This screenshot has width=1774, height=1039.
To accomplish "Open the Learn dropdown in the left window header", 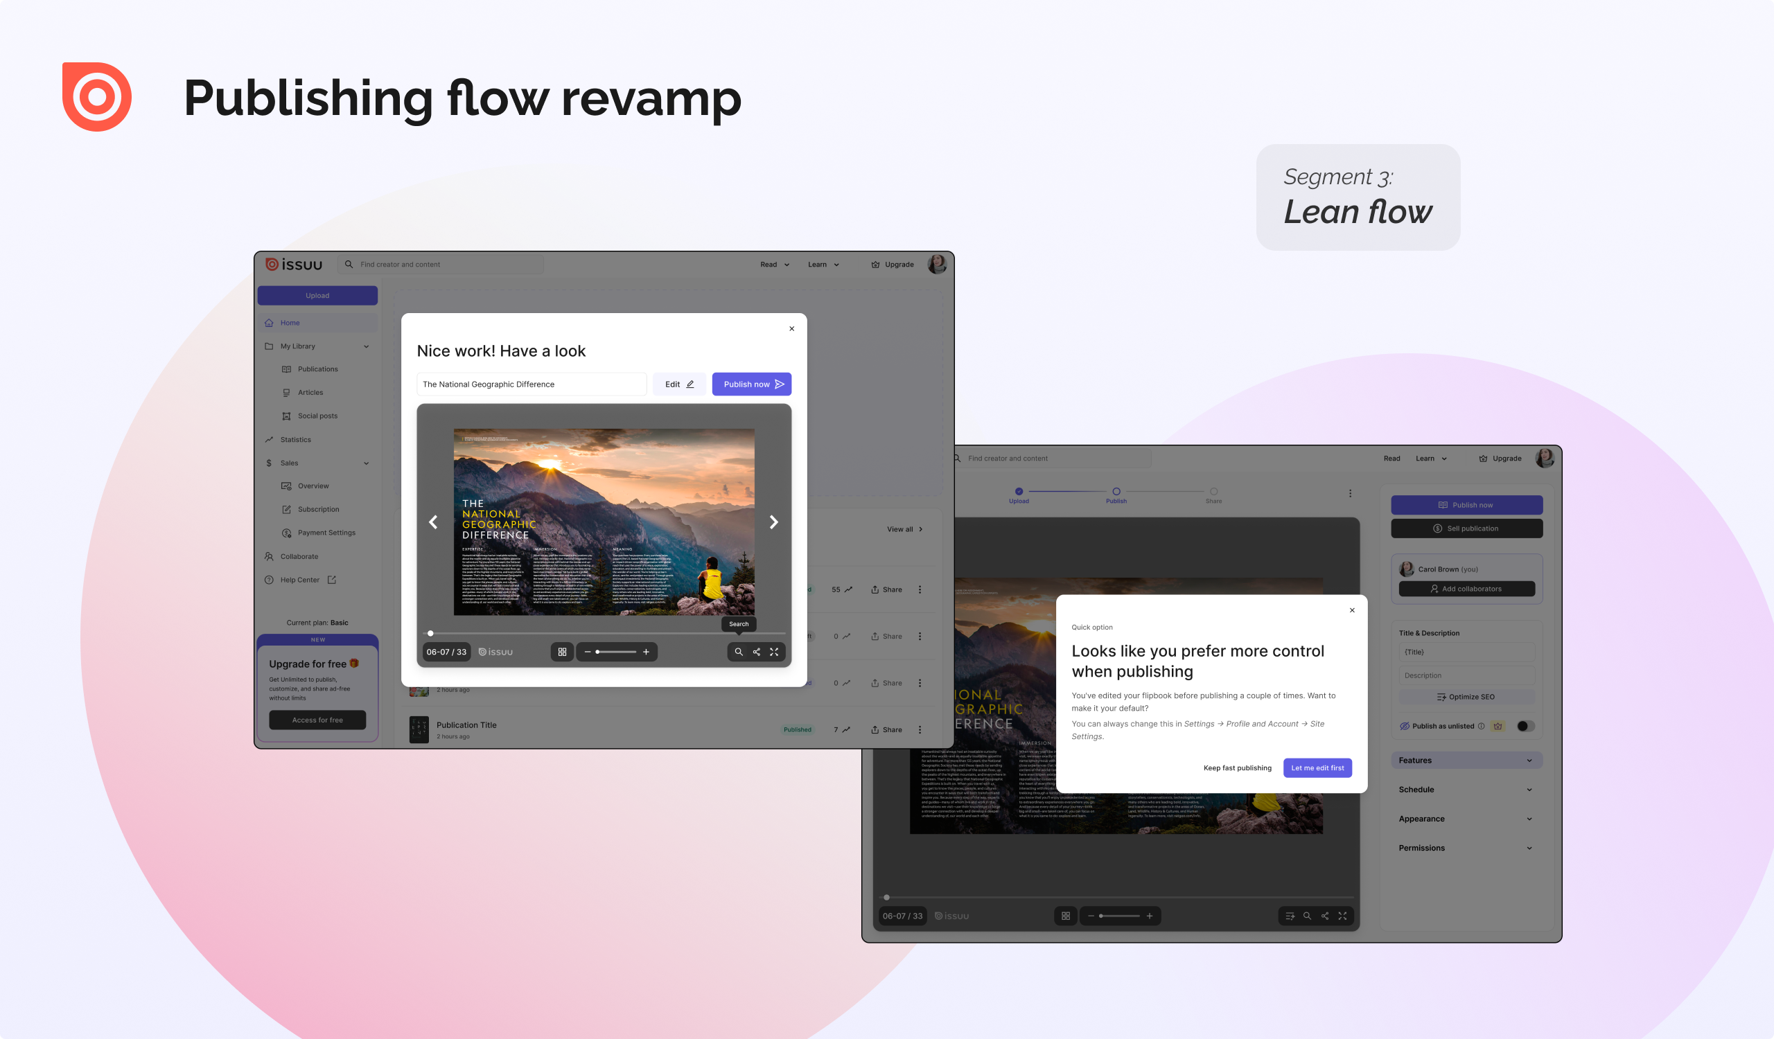I will click(824, 265).
